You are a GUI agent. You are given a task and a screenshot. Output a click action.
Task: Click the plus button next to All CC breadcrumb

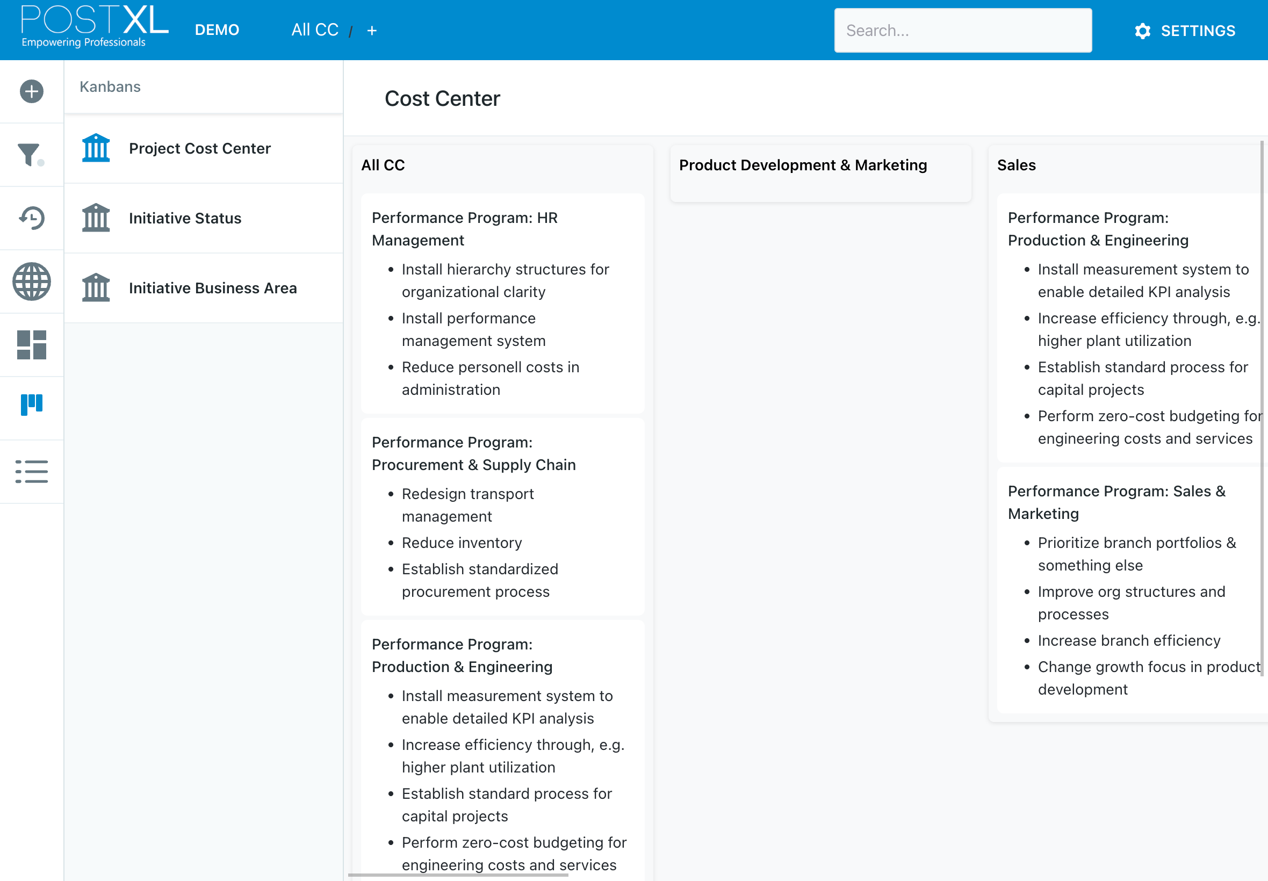(x=372, y=31)
